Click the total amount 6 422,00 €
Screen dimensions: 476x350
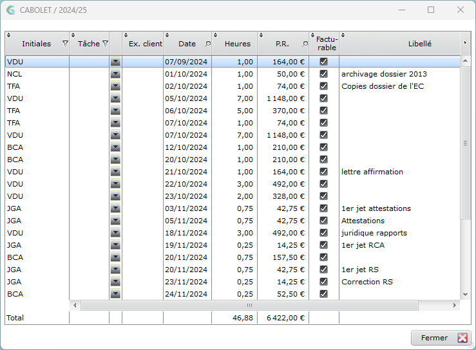[285, 318]
